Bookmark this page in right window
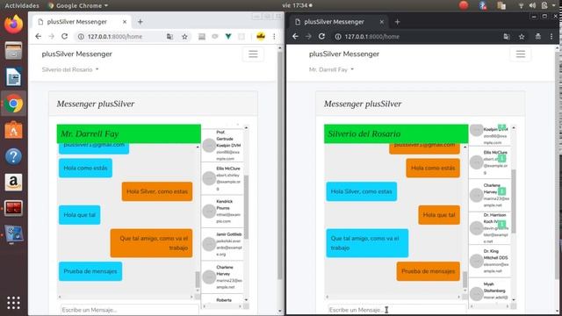Screen dimensions: 562x316 coord(522,37)
